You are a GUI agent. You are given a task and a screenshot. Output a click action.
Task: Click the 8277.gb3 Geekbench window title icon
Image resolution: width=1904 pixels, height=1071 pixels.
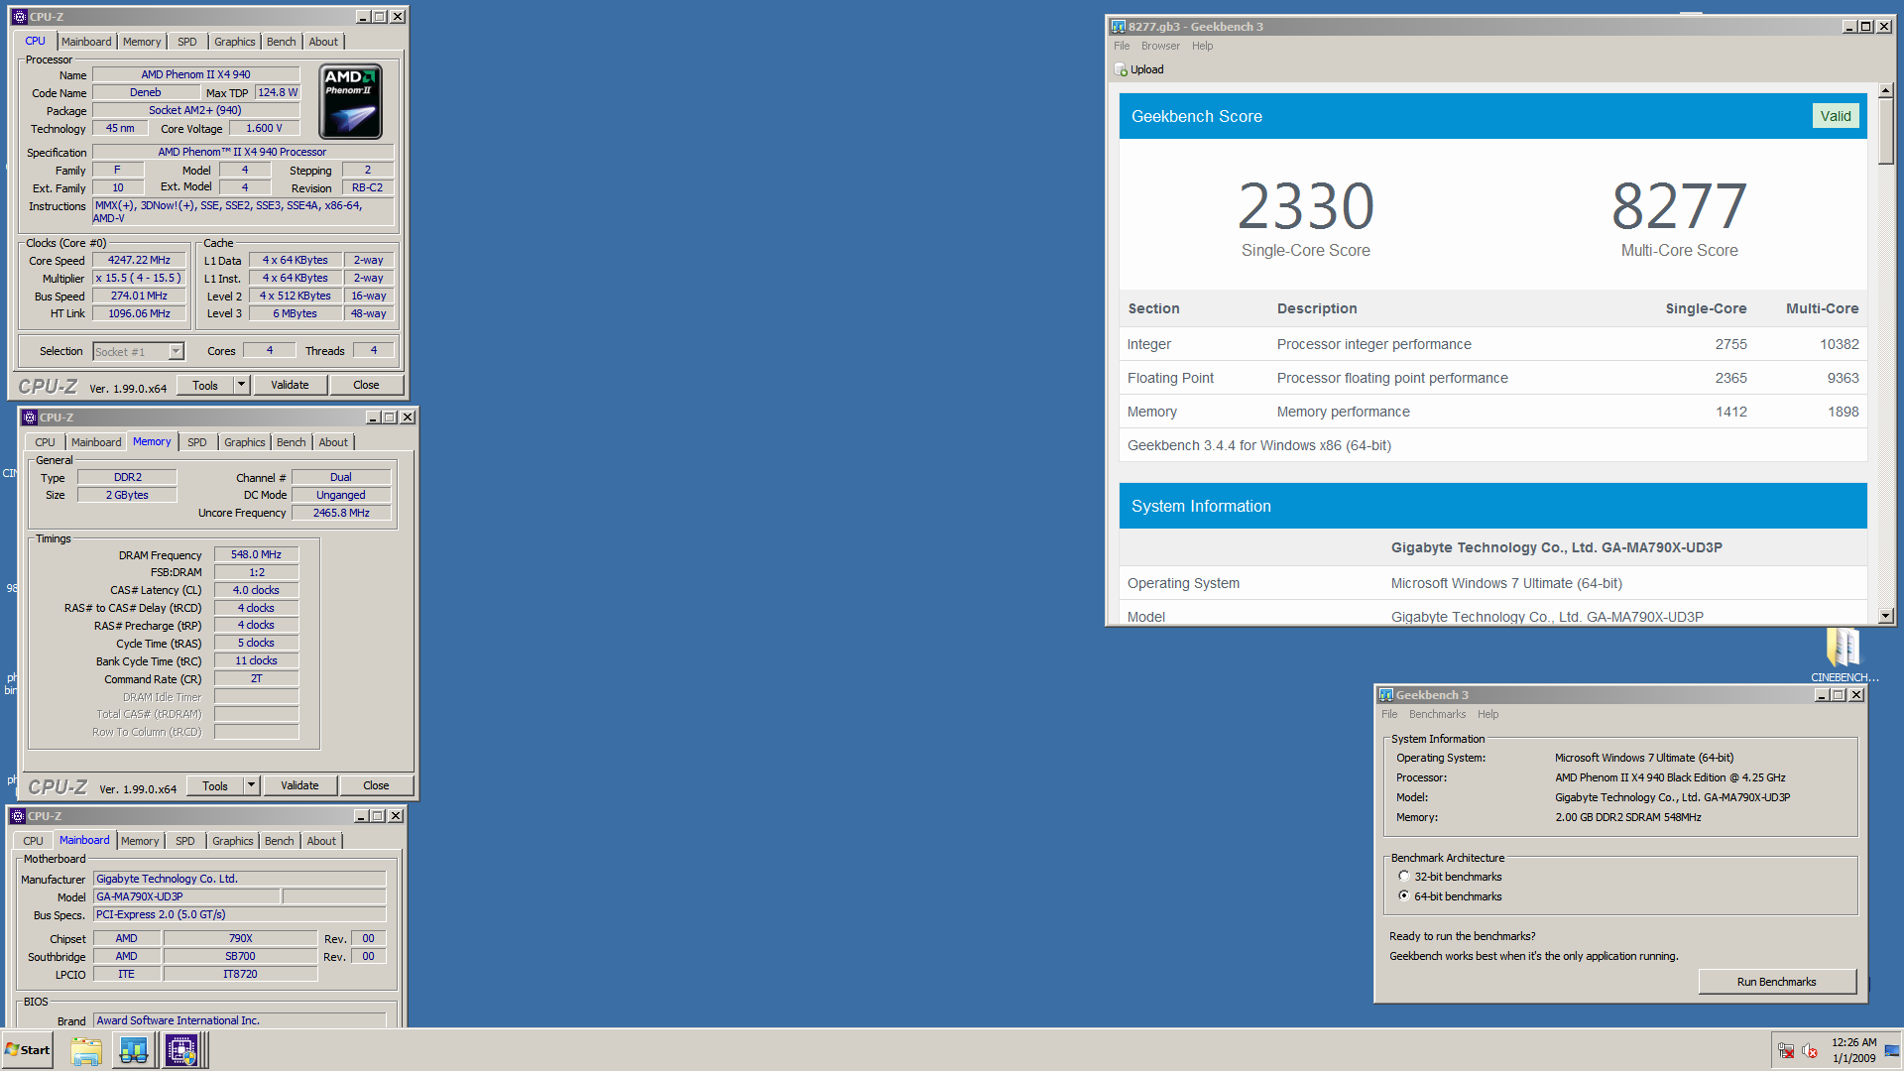click(1119, 27)
